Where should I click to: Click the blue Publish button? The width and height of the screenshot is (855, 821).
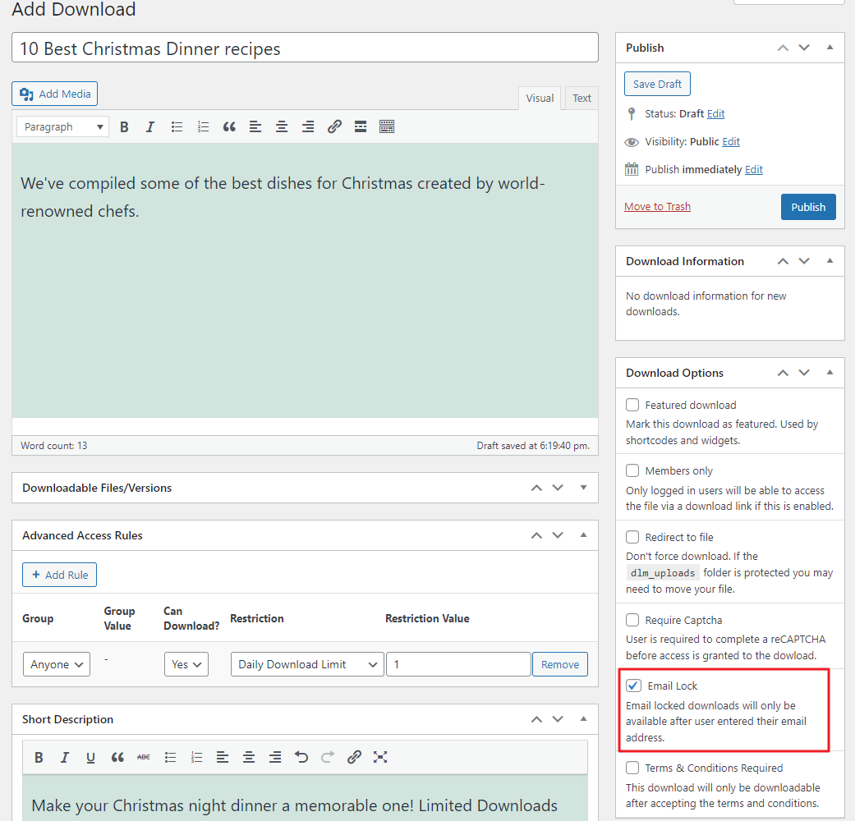(807, 207)
